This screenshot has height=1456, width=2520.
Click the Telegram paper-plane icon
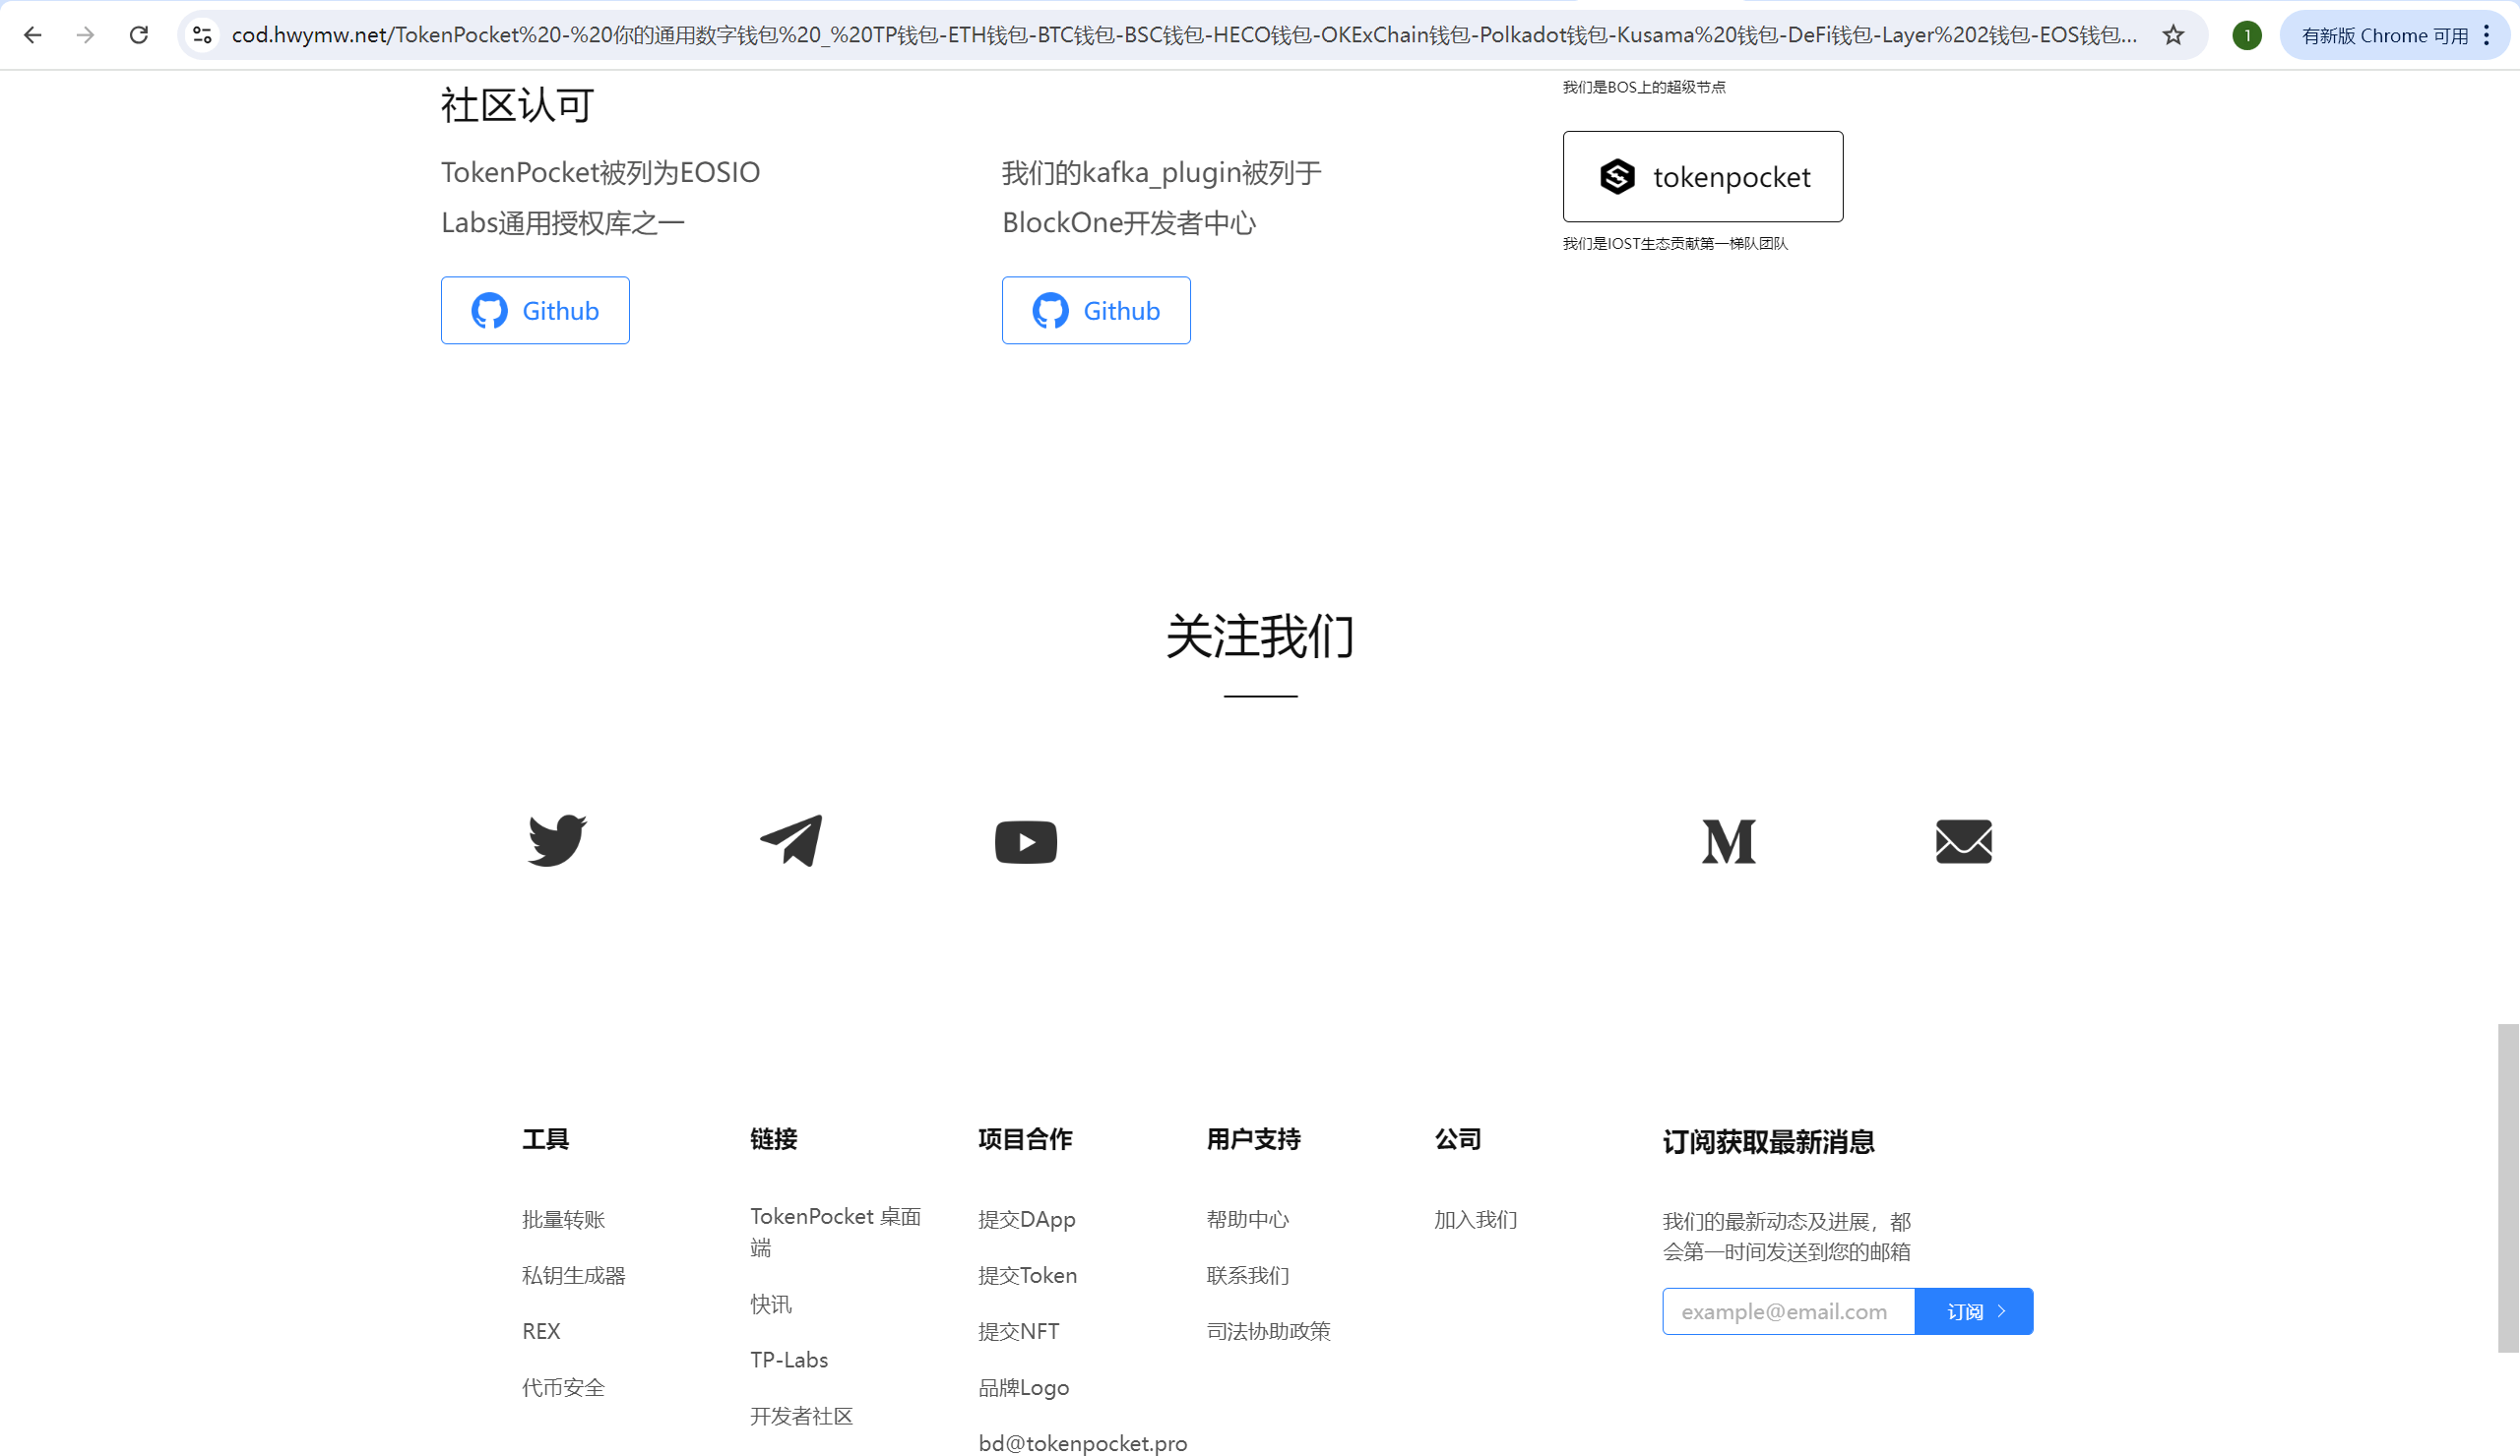[791, 840]
